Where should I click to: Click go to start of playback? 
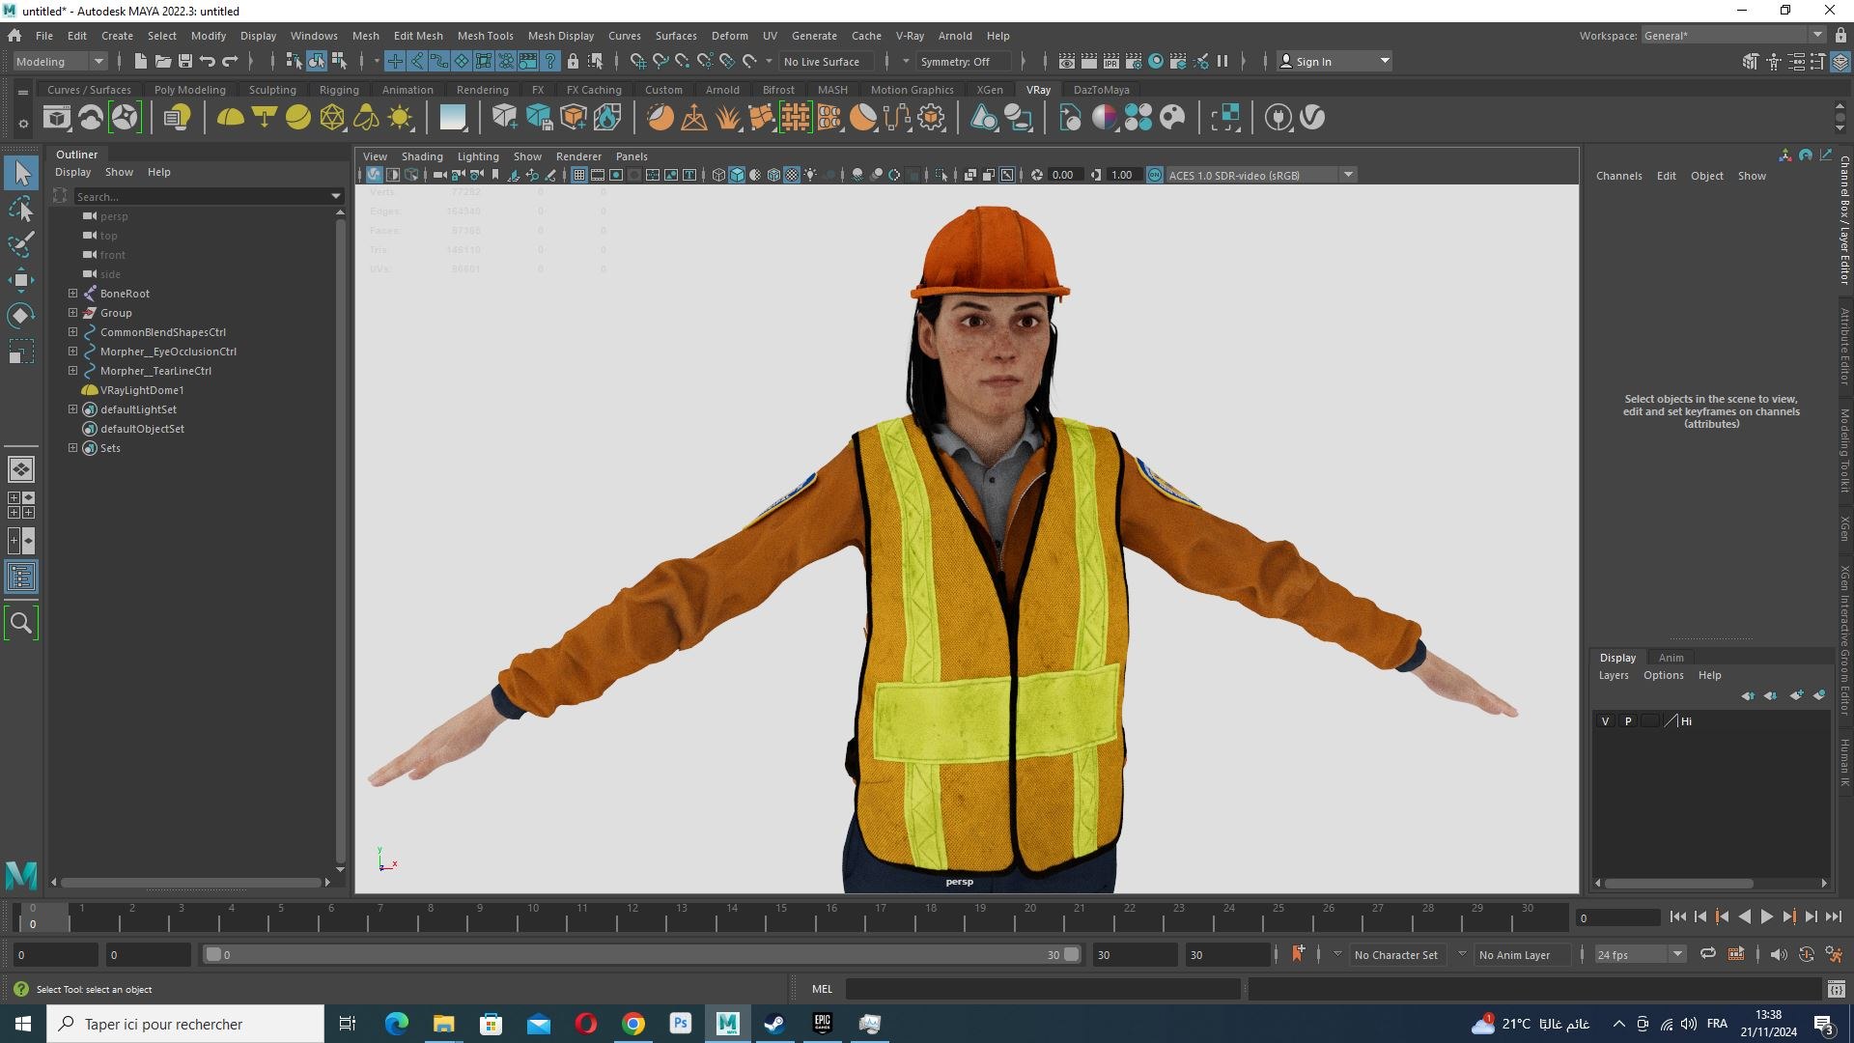(x=1677, y=916)
